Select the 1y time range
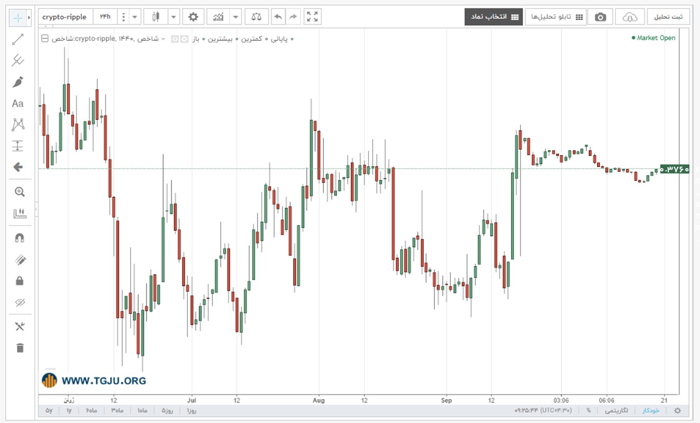The height and width of the screenshot is (423, 700). click(69, 411)
